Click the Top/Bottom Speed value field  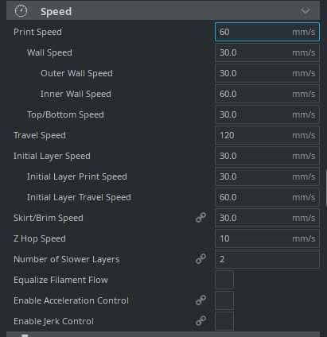click(267, 114)
